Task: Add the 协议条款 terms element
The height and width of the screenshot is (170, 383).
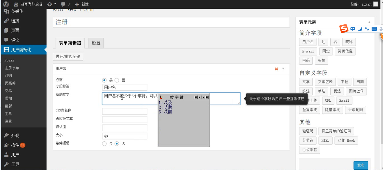Action: click(x=309, y=150)
